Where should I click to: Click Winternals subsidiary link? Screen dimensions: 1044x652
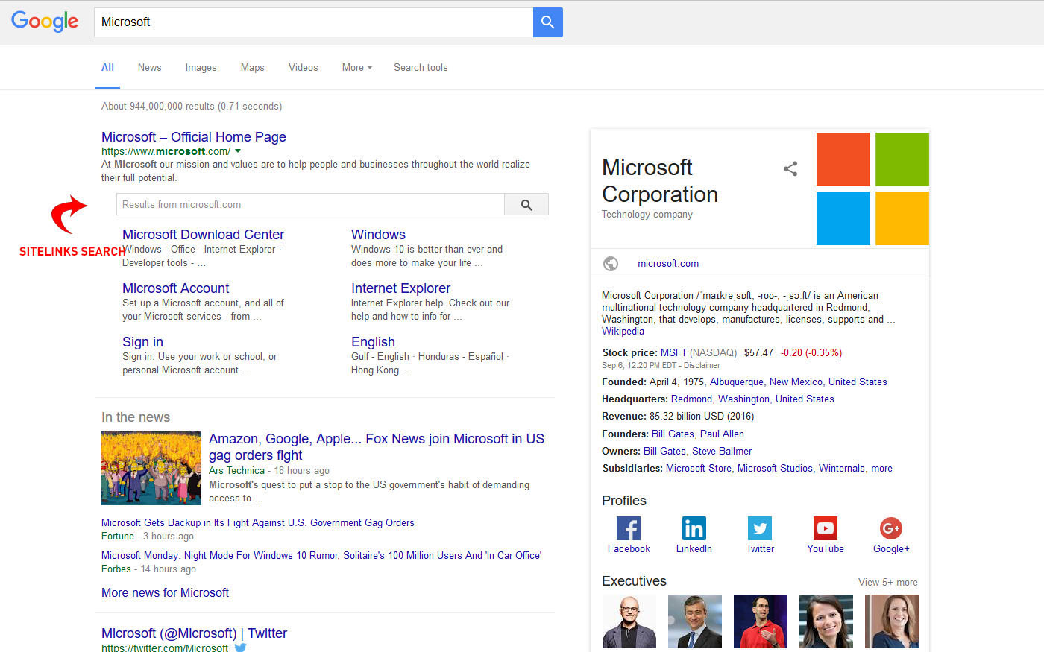point(842,469)
